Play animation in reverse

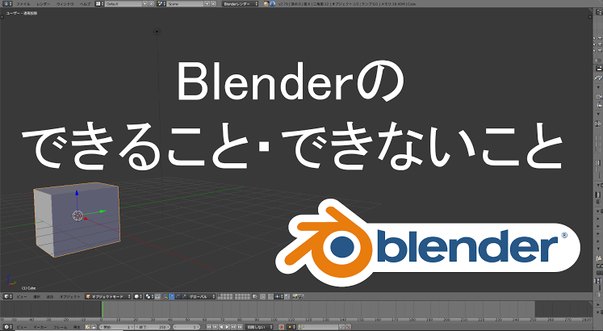[x=221, y=327]
